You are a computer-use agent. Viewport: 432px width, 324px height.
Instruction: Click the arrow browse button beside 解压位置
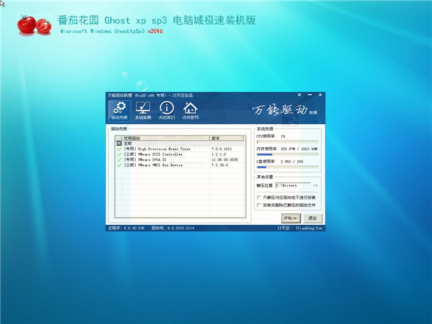(x=315, y=186)
